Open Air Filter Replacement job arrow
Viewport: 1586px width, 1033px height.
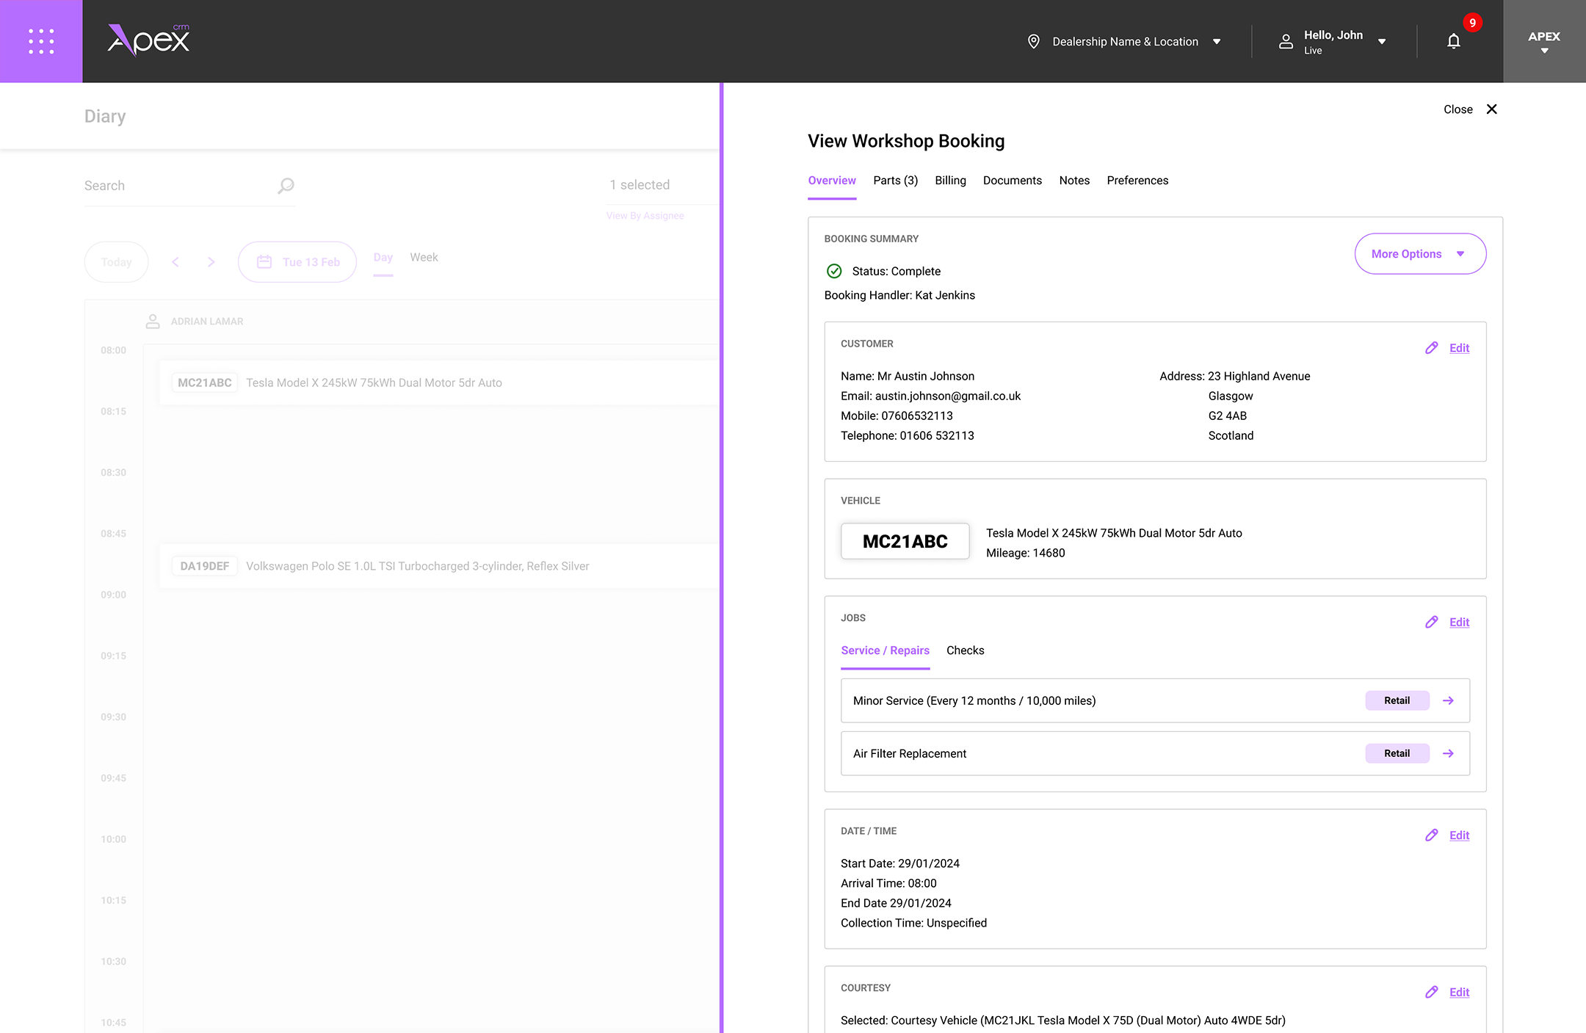1448,753
